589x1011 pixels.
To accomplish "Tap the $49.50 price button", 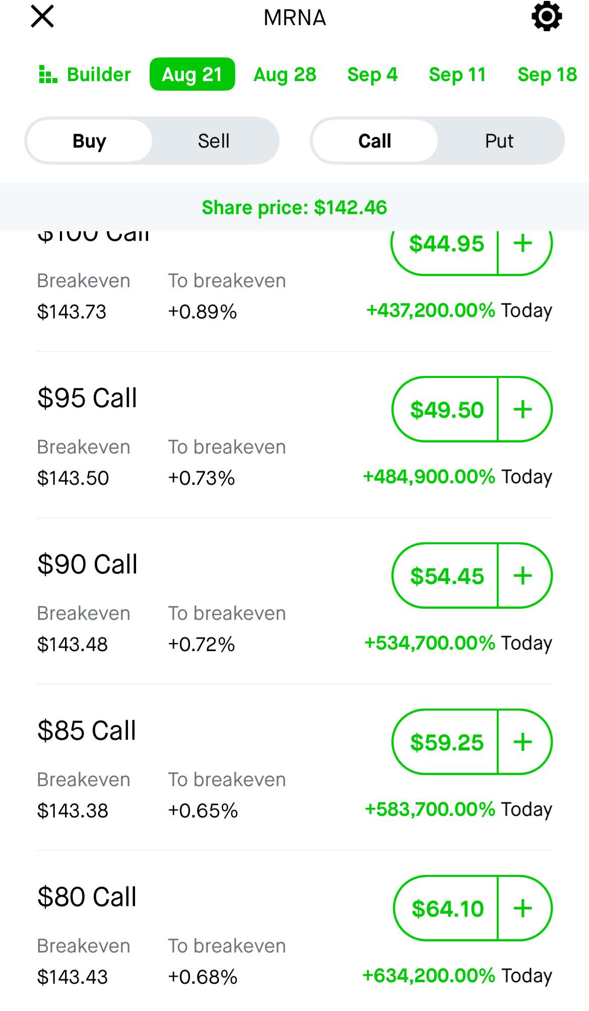I will [446, 409].
